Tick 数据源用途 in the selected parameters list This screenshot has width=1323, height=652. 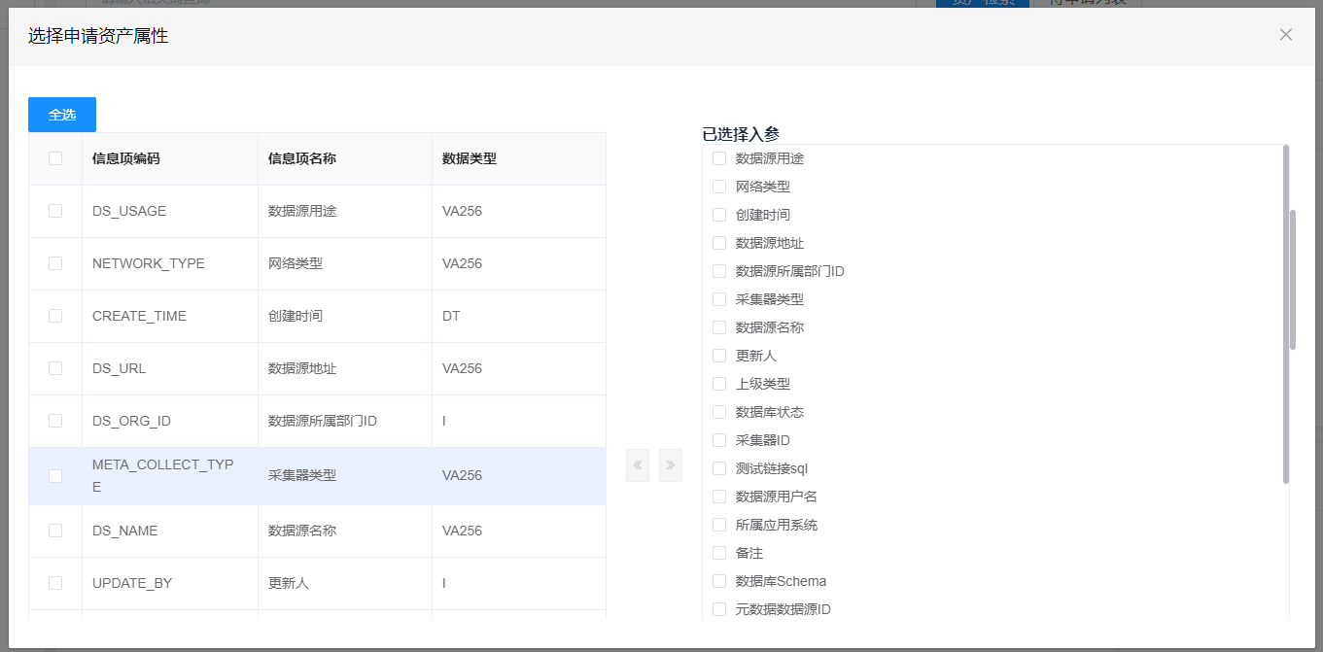tap(719, 158)
